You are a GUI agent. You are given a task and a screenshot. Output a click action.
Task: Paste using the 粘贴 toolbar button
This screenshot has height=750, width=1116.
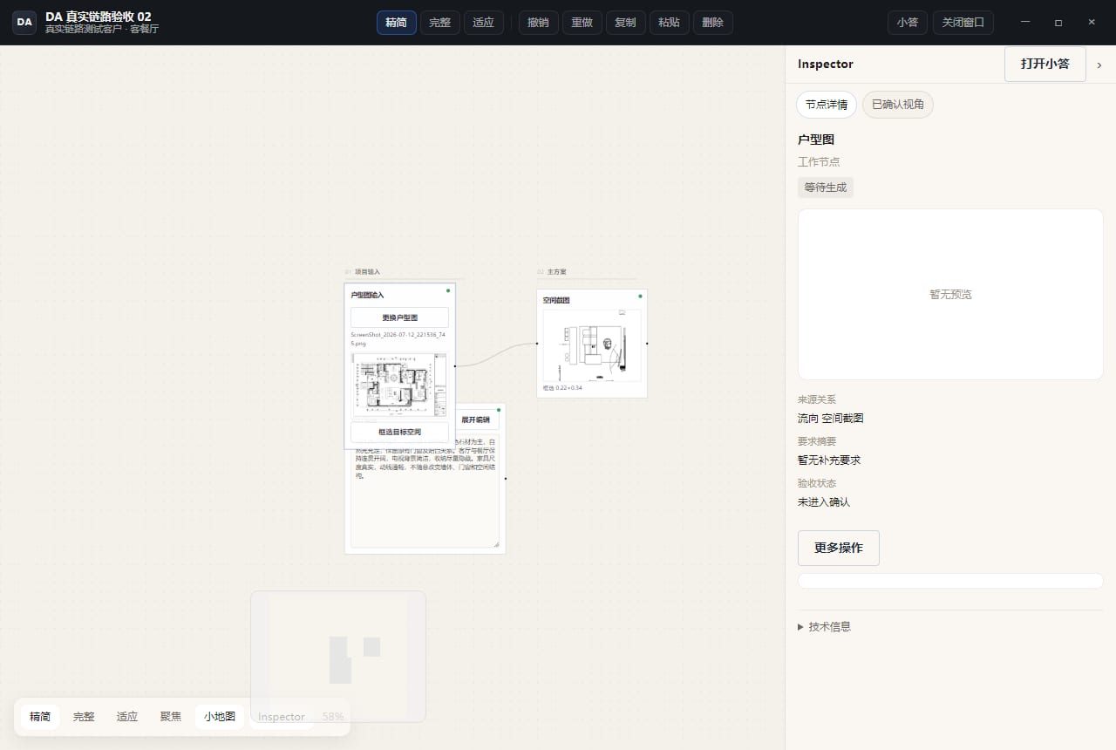tap(669, 23)
